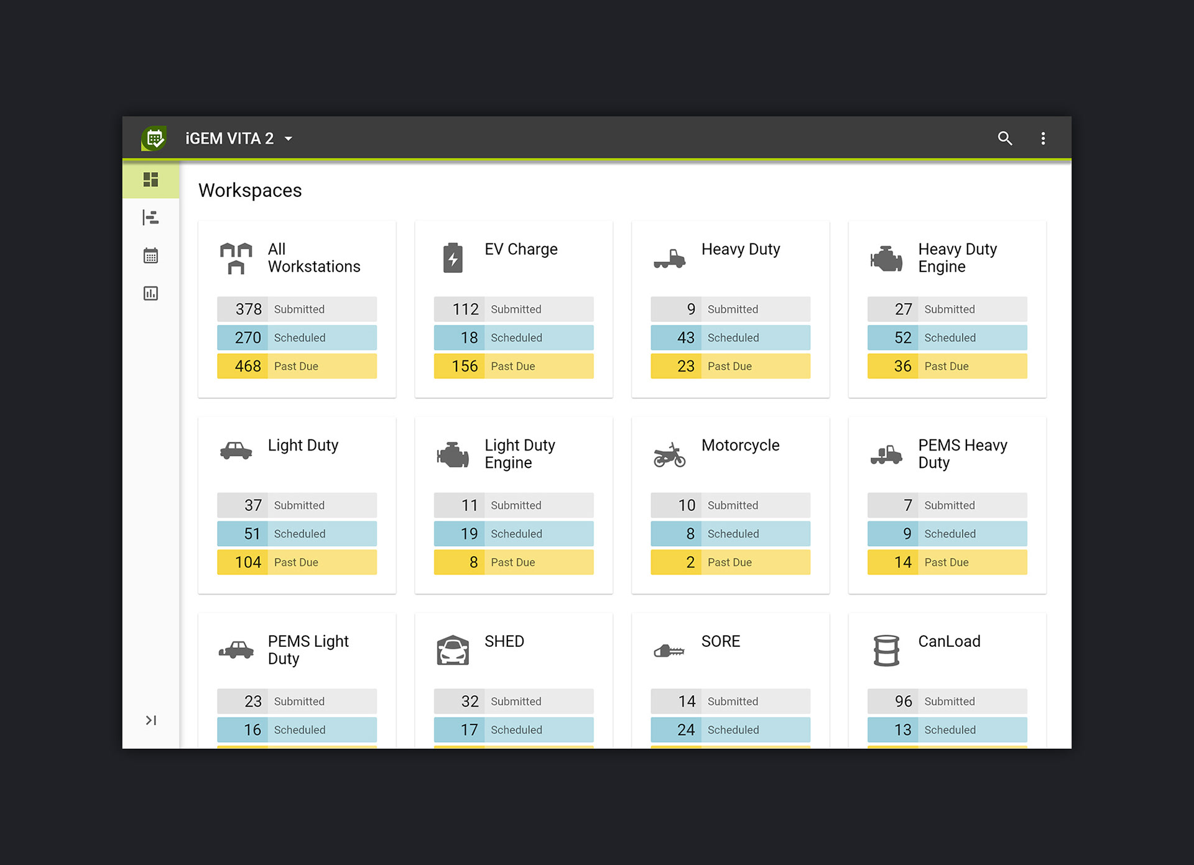The width and height of the screenshot is (1194, 865).
Task: Open the three-dot overflow menu
Action: pyautogui.click(x=1043, y=138)
